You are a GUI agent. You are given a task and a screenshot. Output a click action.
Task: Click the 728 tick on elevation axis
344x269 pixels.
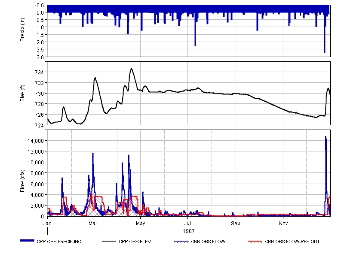39,104
